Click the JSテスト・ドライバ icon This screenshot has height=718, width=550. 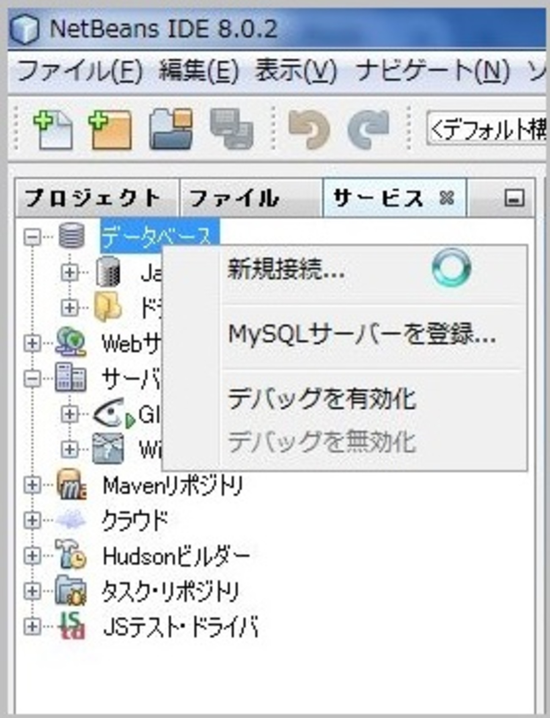tap(71, 626)
